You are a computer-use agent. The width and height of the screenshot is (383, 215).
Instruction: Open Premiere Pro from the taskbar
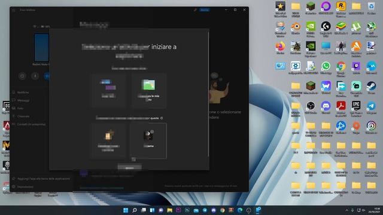178,210
